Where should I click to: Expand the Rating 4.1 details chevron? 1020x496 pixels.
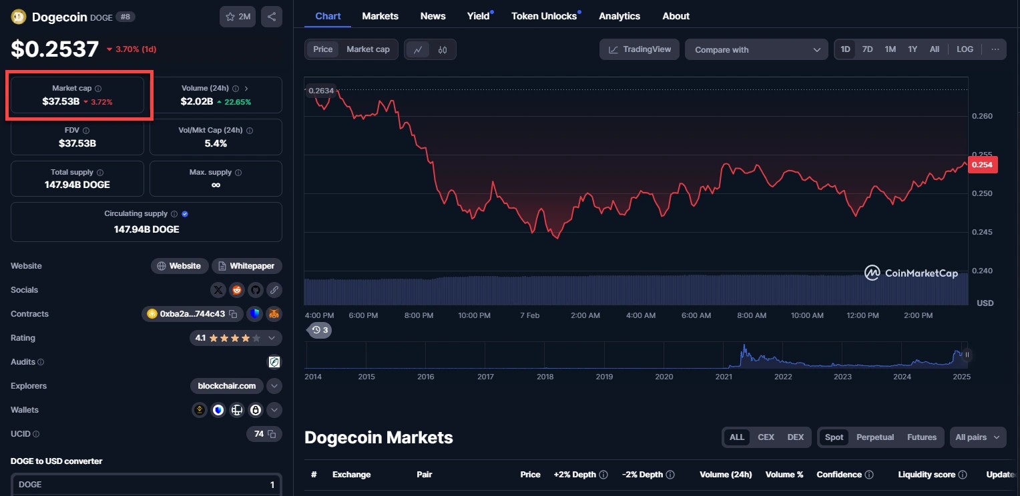pyautogui.click(x=272, y=338)
